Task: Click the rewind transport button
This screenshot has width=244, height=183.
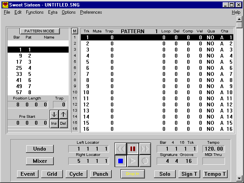Action: click(x=120, y=149)
